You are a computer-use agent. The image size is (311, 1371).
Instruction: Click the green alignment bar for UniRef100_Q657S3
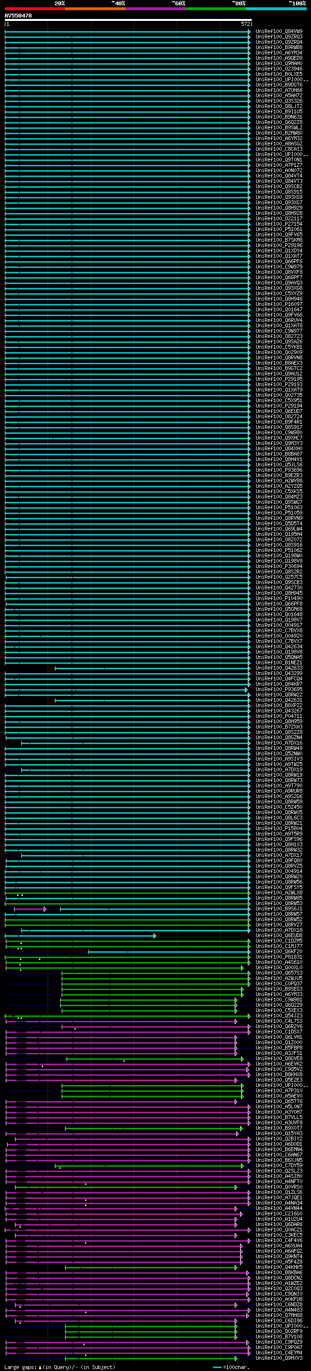[156, 973]
